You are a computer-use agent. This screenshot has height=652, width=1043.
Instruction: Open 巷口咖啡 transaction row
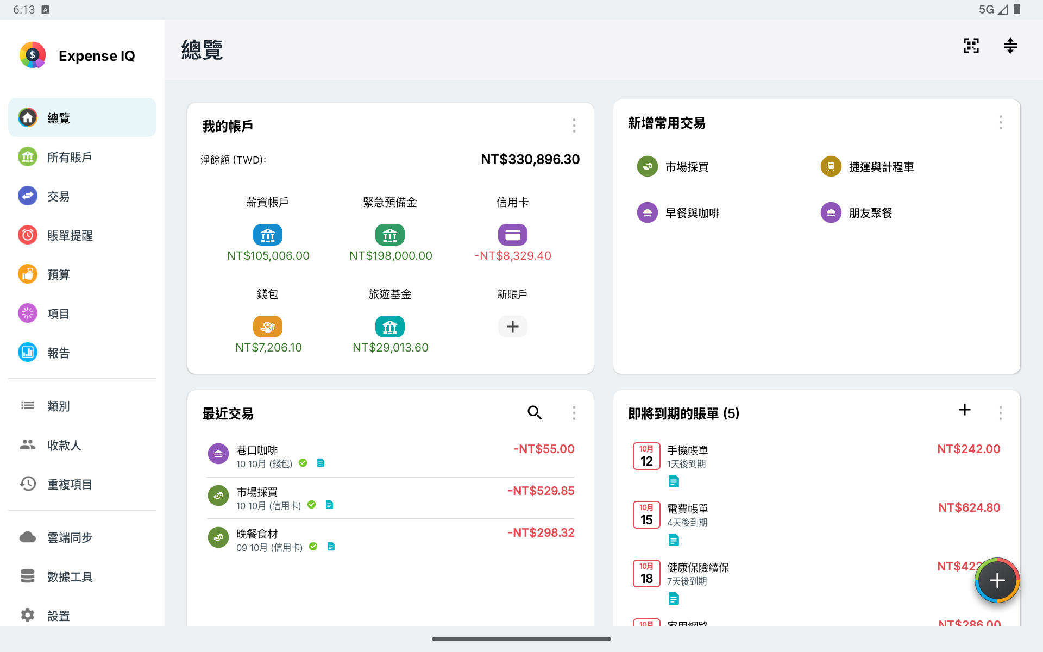(x=391, y=456)
